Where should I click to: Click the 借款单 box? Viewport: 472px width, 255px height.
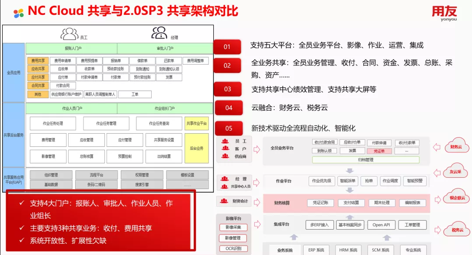pyautogui.click(x=142, y=60)
